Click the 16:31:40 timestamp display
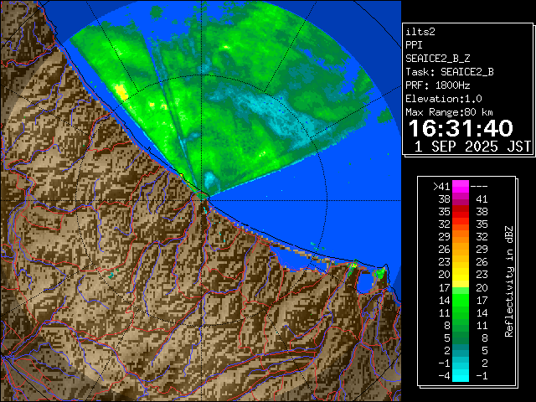The width and height of the screenshot is (536, 402). 460,128
